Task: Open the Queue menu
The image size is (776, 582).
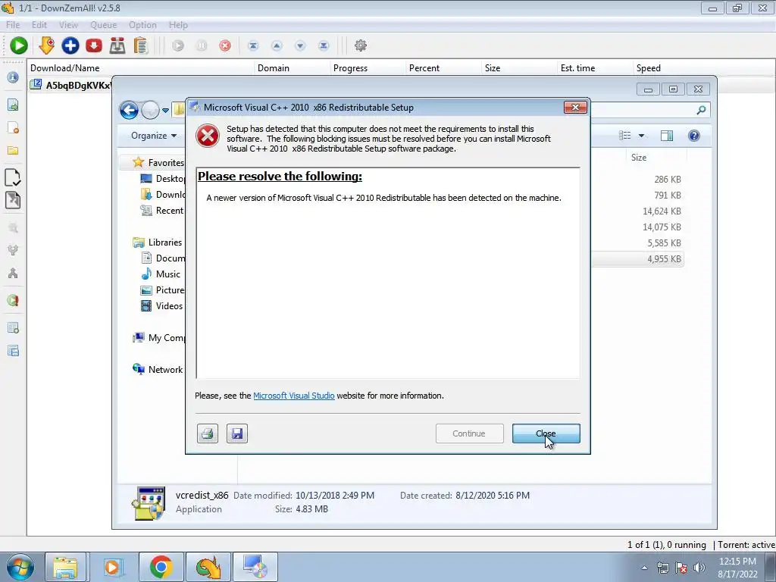Action: click(x=103, y=25)
